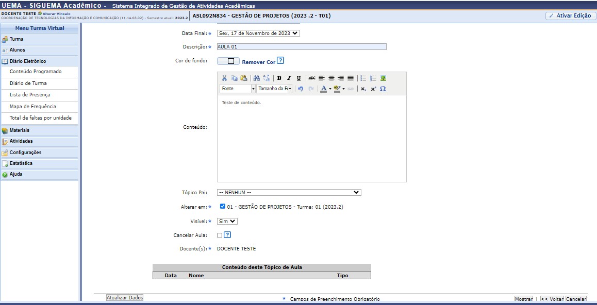
Task: Open Lista de Presença menu item
Action: [30, 95]
